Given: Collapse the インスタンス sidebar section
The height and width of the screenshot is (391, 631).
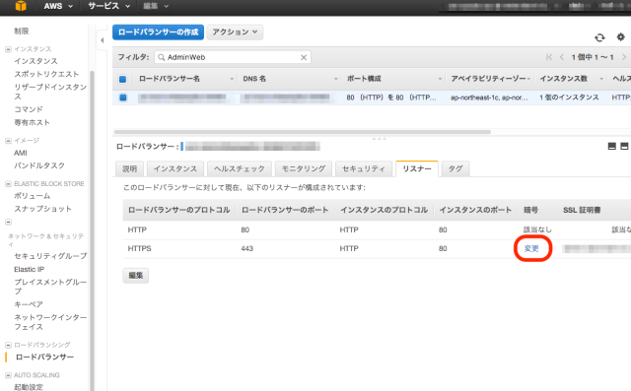Looking at the screenshot, I should pyautogui.click(x=8, y=49).
